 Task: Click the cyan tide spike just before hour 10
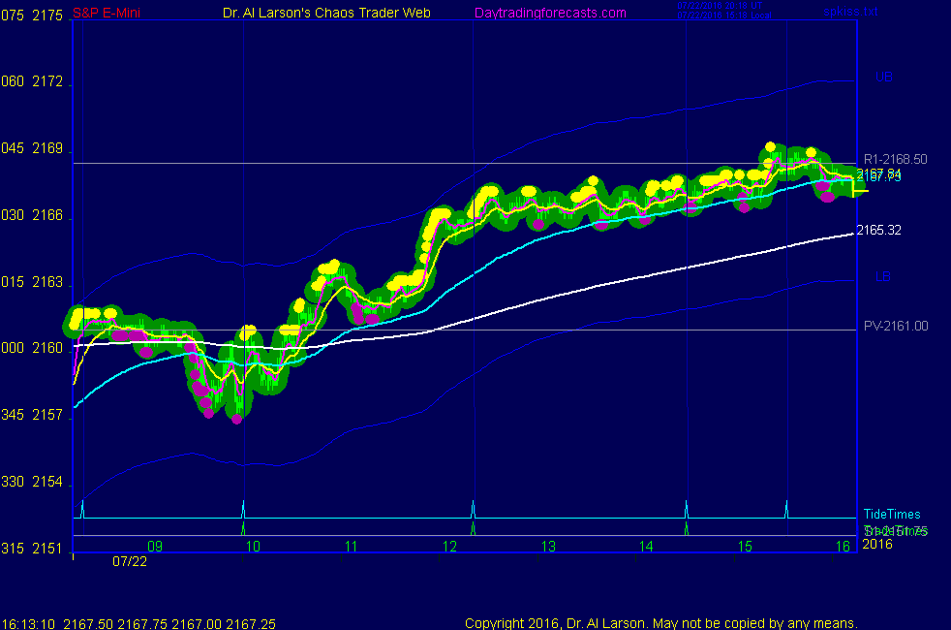(243, 509)
